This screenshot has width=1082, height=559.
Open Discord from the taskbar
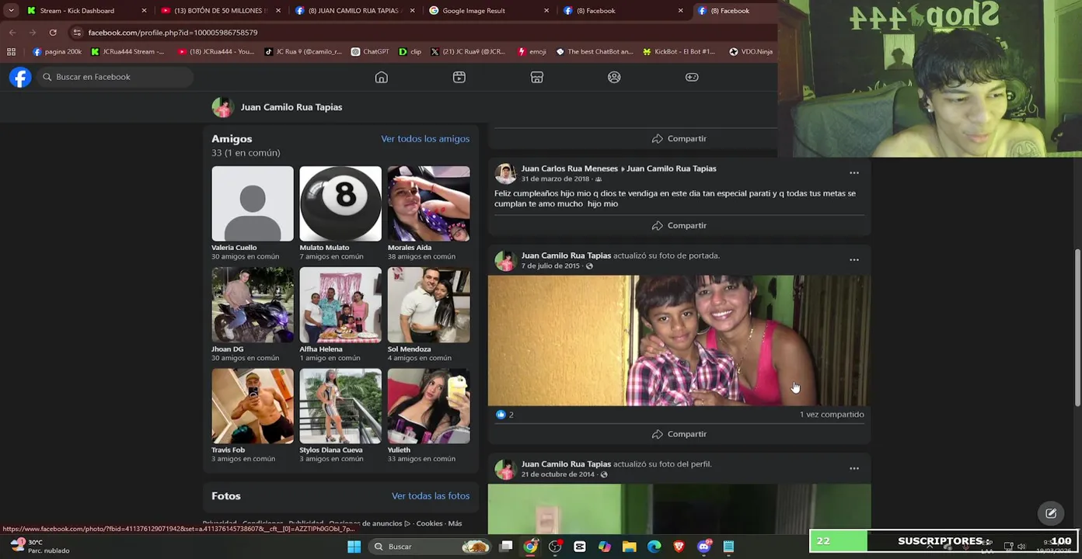703,547
